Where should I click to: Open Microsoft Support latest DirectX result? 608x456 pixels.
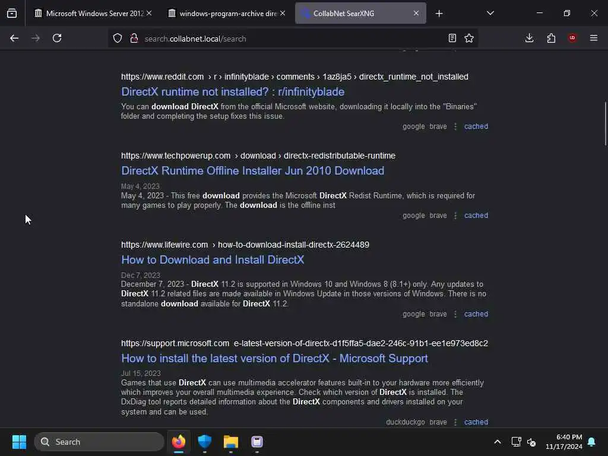(274, 358)
